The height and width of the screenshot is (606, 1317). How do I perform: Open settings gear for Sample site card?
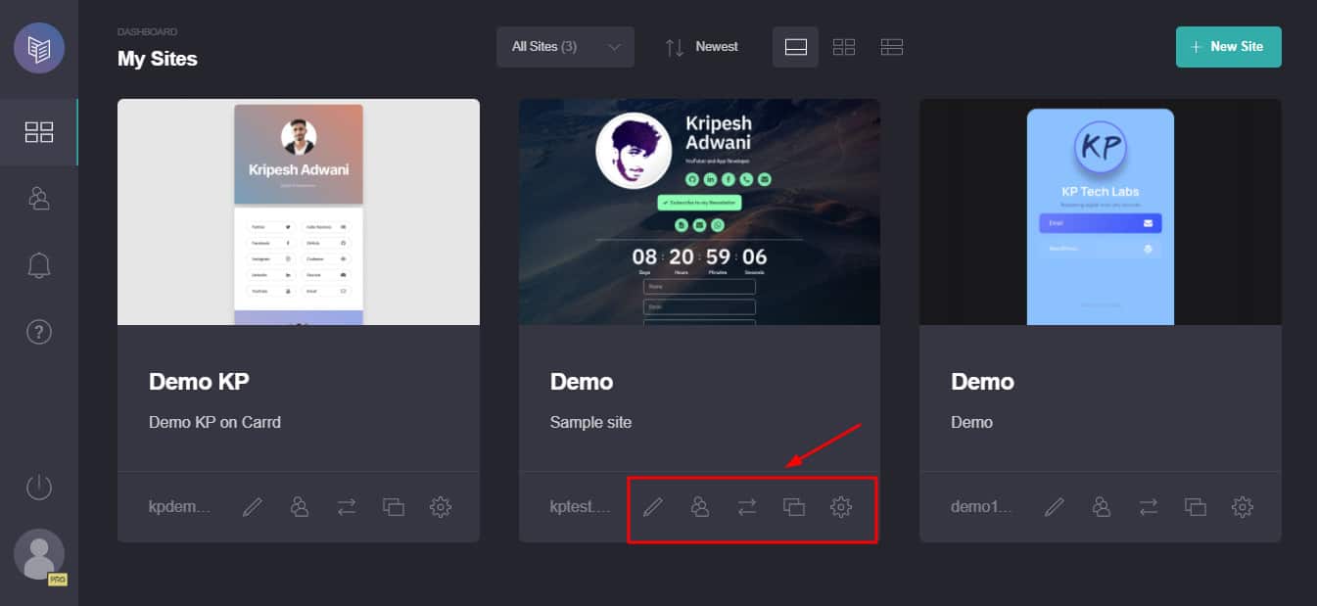(x=841, y=507)
